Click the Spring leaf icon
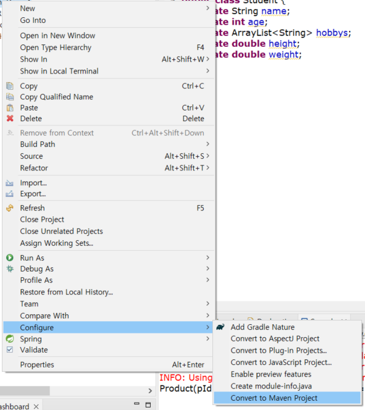 tap(10, 338)
